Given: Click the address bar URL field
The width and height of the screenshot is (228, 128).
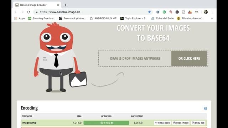Looking at the screenshot, I should coord(93,12).
